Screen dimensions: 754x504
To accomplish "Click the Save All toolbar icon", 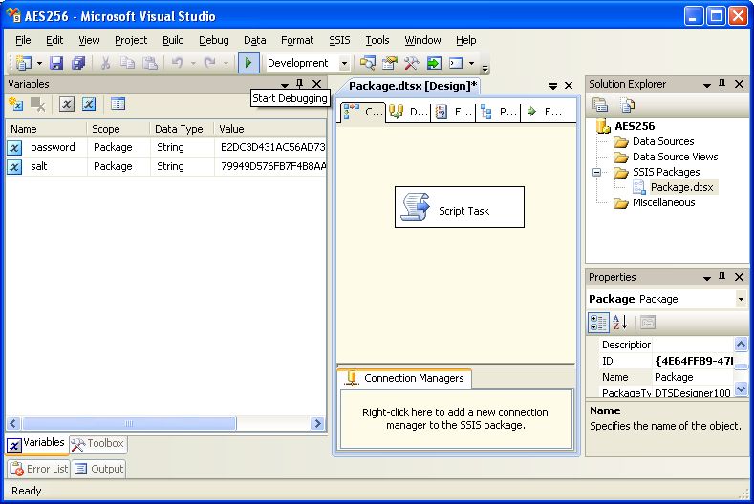I will click(x=78, y=63).
